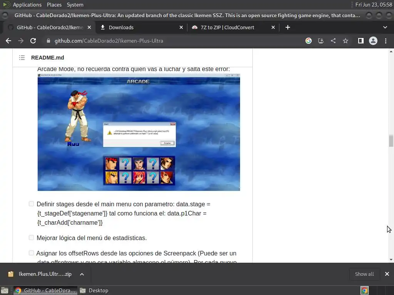Click the Google icon in address bar
Image resolution: width=394 pixels, height=295 pixels.
(x=309, y=41)
